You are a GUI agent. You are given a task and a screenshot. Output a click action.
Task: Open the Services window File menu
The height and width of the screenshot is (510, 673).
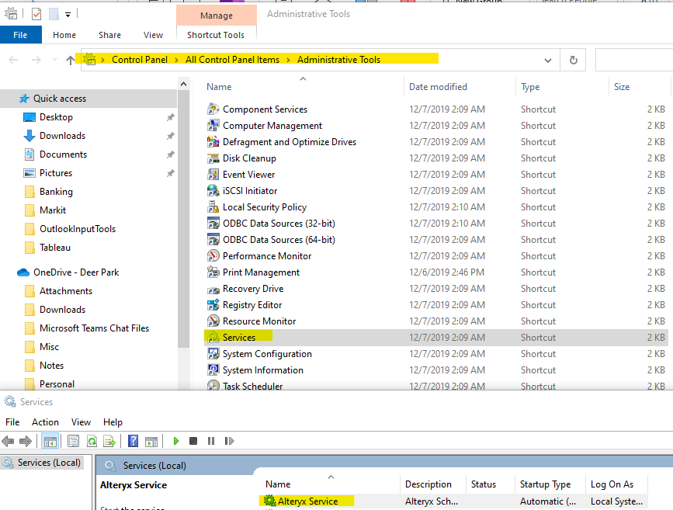tap(12, 422)
